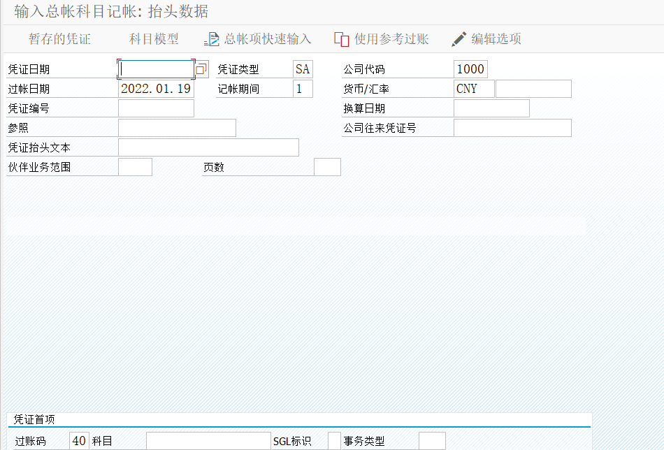Click the 事务类型 input field

[x=432, y=441]
